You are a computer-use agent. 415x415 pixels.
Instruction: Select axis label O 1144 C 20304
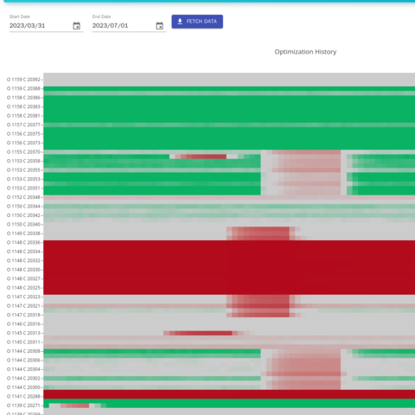[23, 369]
